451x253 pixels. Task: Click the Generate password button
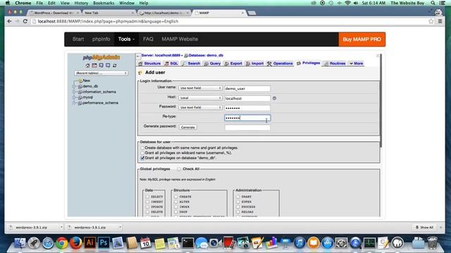pos(188,127)
